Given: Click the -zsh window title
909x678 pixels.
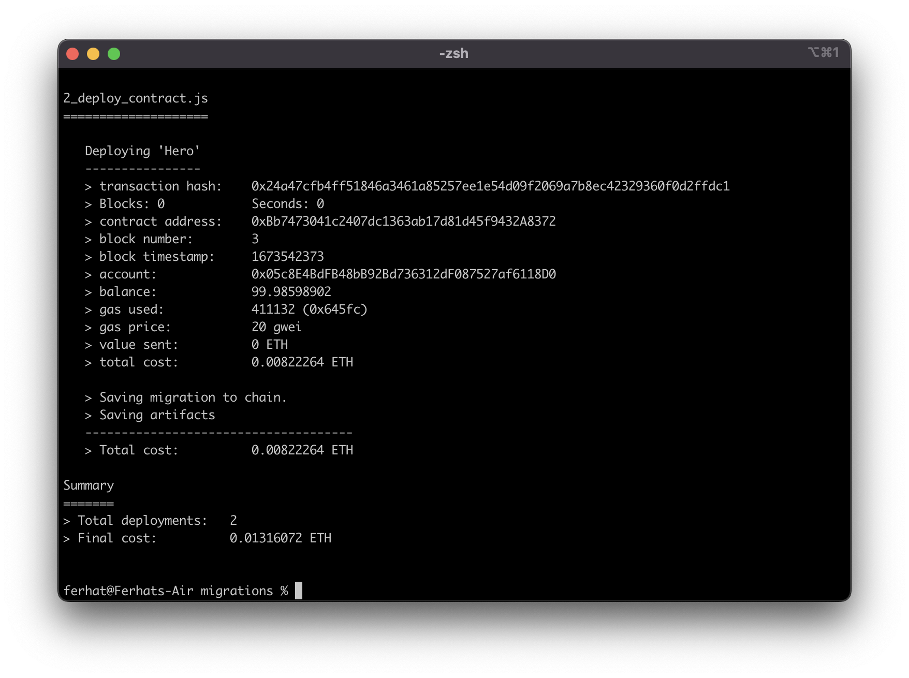Looking at the screenshot, I should (x=454, y=53).
